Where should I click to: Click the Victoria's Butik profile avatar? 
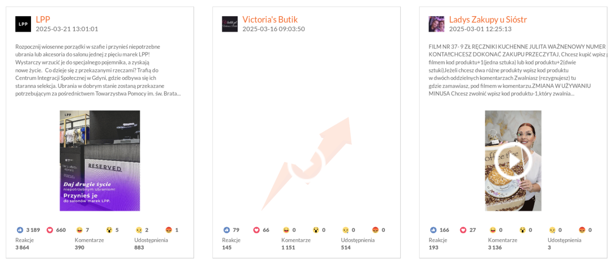[230, 24]
